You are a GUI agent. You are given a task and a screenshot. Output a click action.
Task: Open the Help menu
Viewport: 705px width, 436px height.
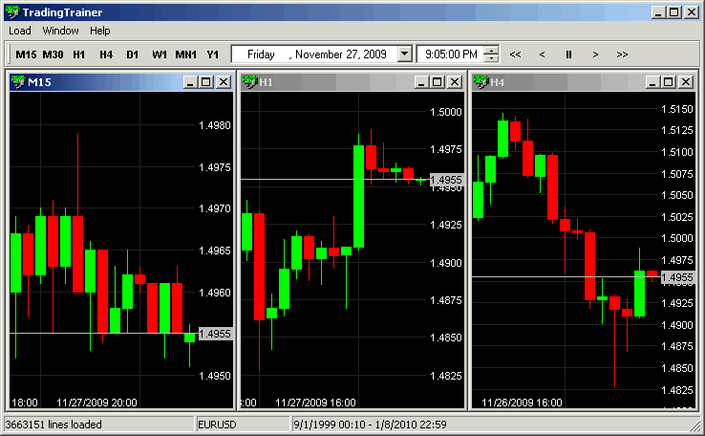click(x=99, y=31)
